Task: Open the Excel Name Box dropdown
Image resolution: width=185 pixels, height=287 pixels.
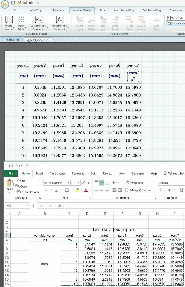Action: click(27, 205)
